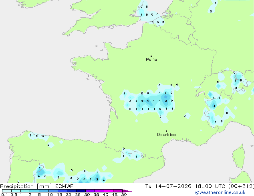Pick the legend swatch between 40 and 45
The width and height of the screenshot is (254, 196).
click(x=109, y=191)
